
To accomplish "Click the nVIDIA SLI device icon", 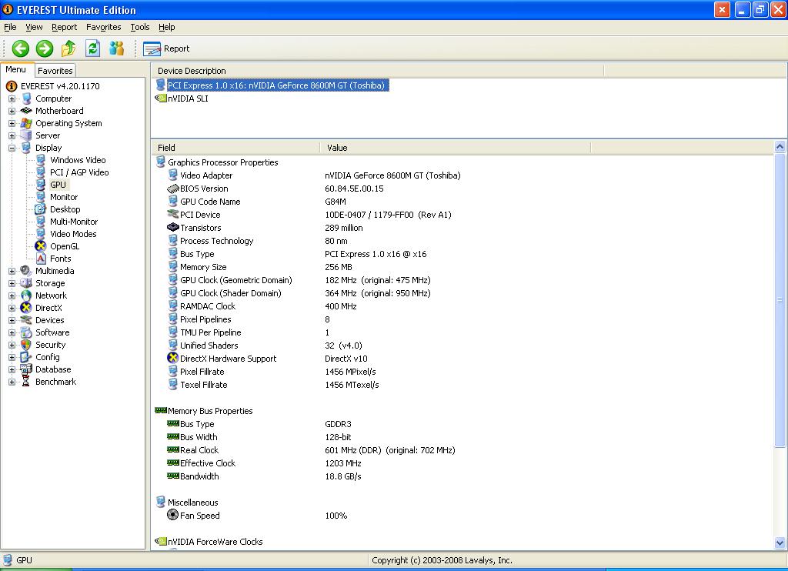I will (x=161, y=98).
